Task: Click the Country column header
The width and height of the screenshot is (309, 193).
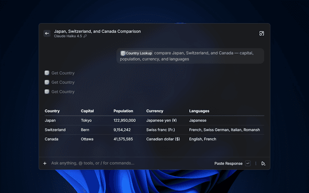Action: (52, 111)
